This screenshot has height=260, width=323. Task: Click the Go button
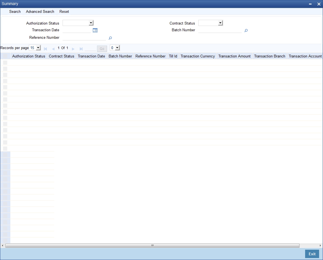102,49
